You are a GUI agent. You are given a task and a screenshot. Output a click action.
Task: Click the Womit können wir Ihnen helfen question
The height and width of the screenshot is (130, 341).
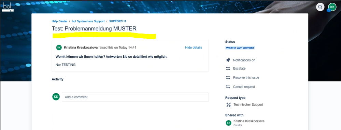(x=111, y=57)
